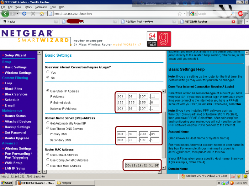Click the network tray icon

[227, 183]
